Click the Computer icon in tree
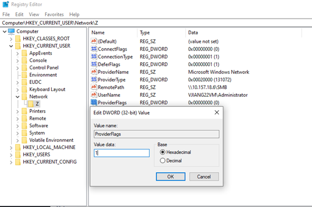This screenshot has height=207, width=312. pyautogui.click(x=11, y=31)
